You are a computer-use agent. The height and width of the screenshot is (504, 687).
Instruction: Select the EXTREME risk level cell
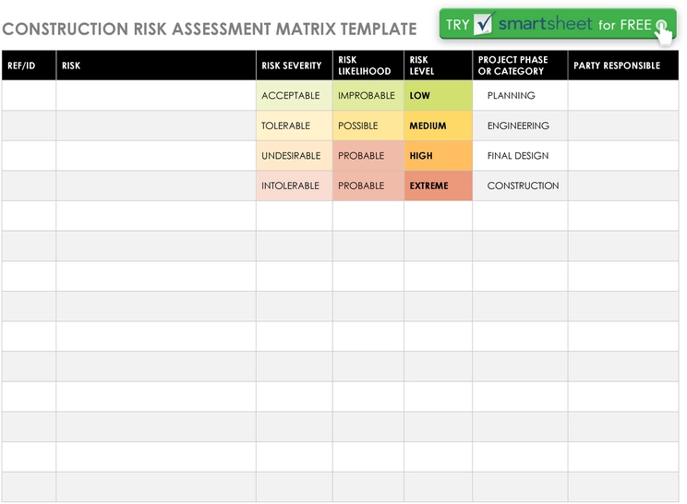438,186
